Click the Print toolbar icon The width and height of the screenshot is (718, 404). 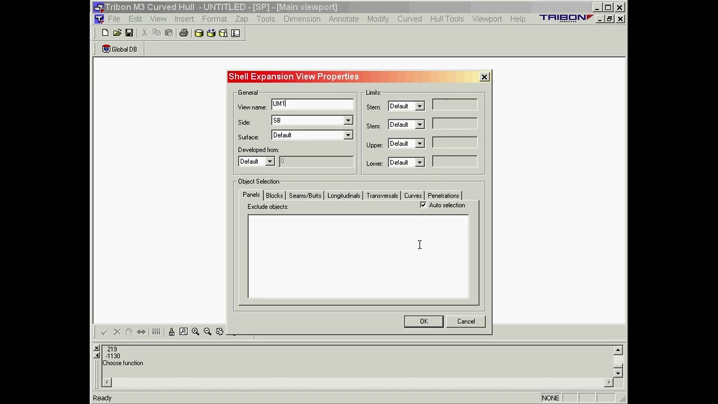click(183, 33)
